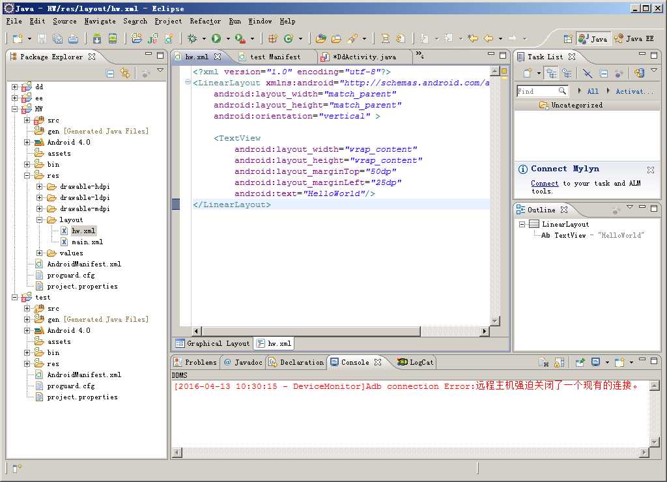Open the Navigate menu
Image resolution: width=667 pixels, height=482 pixels.
100,21
